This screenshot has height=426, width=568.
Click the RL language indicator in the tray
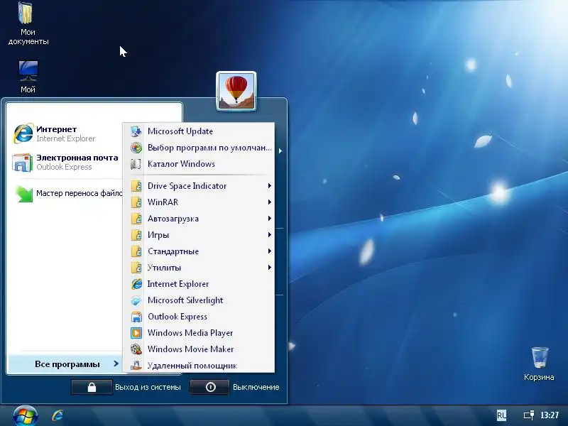click(501, 415)
